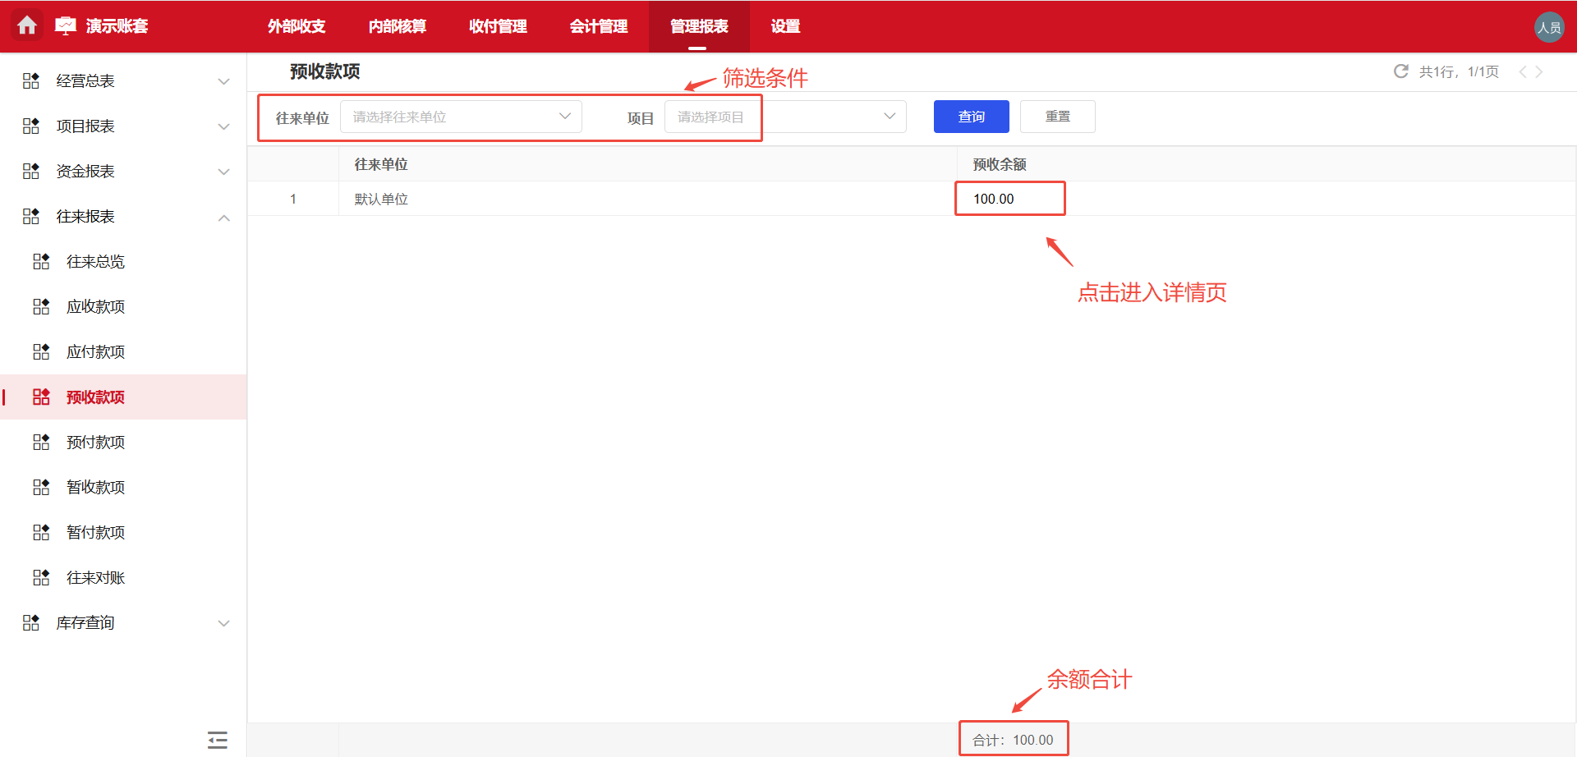The image size is (1577, 757).
Task: Click the 重置 button
Action: coord(1057,116)
